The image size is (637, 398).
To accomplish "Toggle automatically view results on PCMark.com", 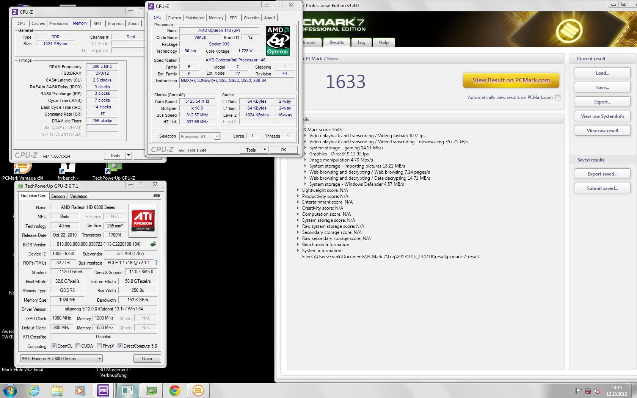I will pos(557,97).
